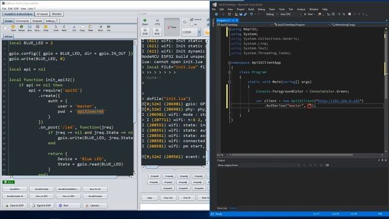Image resolution: width=389 pixels, height=219 pixels.
Task: Select the AT-based tab
Action: click(x=42, y=14)
